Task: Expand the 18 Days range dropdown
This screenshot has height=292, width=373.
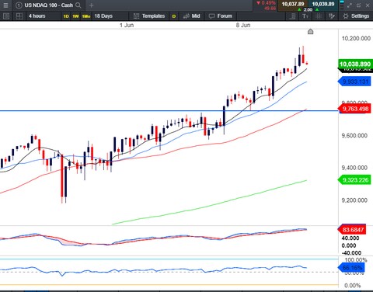Action: [x=110, y=16]
